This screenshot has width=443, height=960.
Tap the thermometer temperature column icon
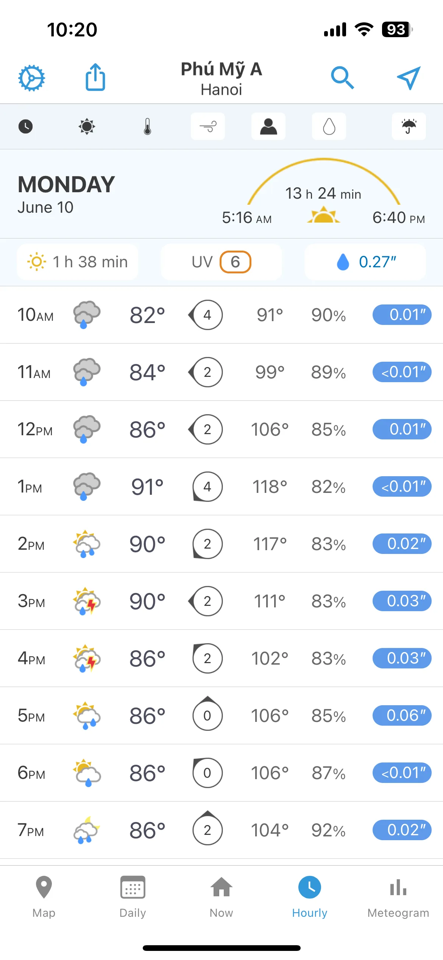(148, 126)
